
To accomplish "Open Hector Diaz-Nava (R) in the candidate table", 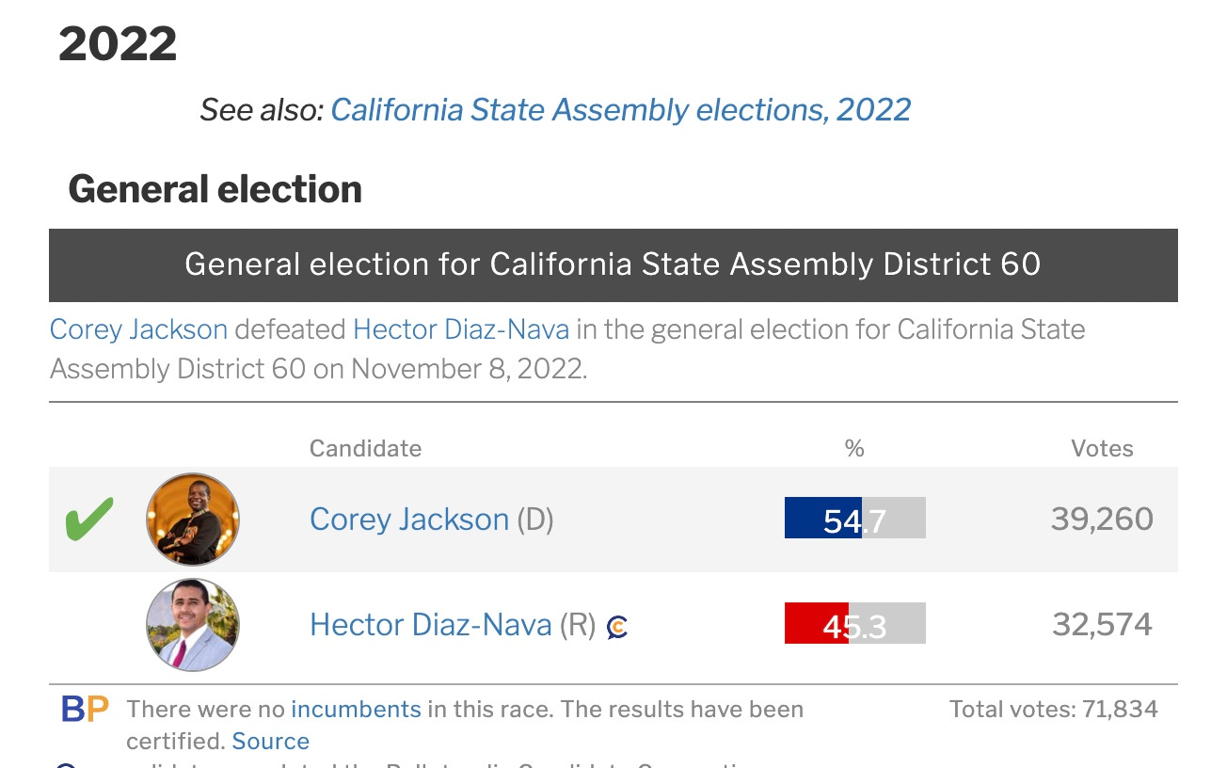I will pyautogui.click(x=431, y=625).
